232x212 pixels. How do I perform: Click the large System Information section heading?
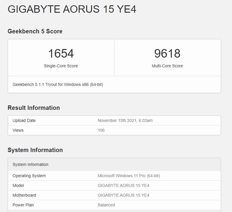(x=35, y=150)
